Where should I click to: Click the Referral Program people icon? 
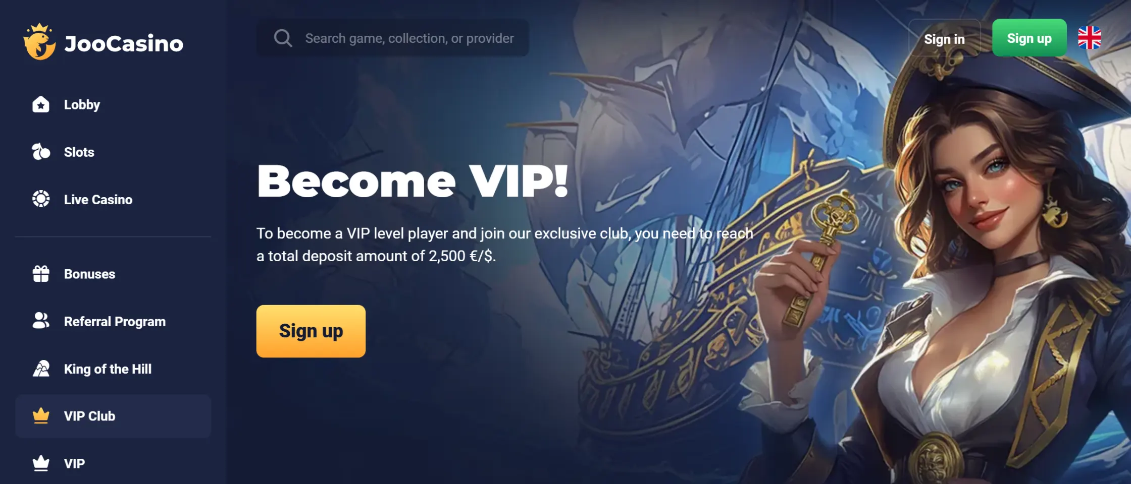pyautogui.click(x=41, y=321)
